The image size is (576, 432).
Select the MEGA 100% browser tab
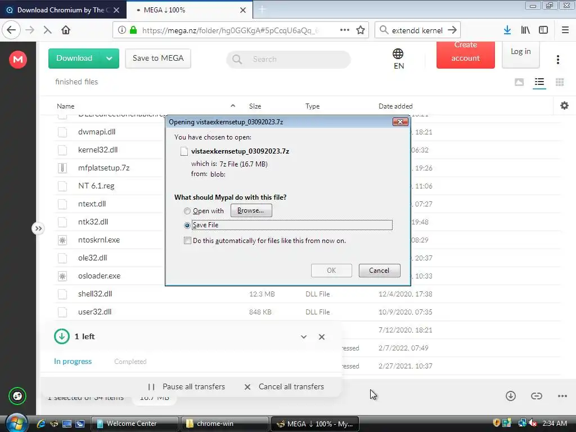(189, 10)
